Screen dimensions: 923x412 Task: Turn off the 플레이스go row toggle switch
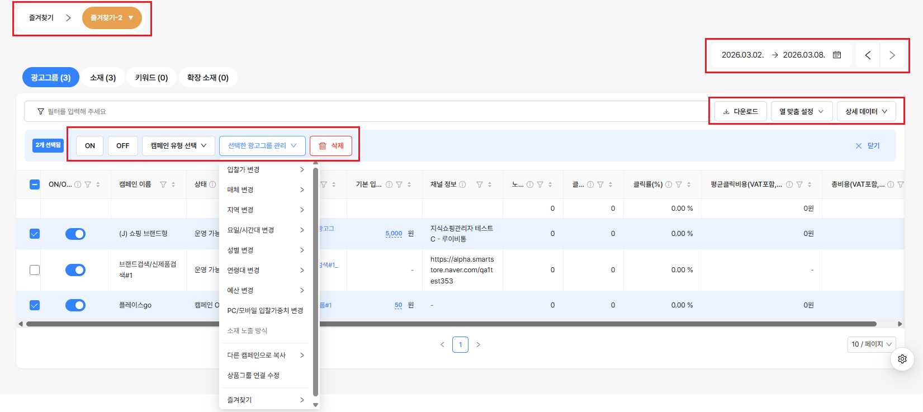tap(75, 305)
